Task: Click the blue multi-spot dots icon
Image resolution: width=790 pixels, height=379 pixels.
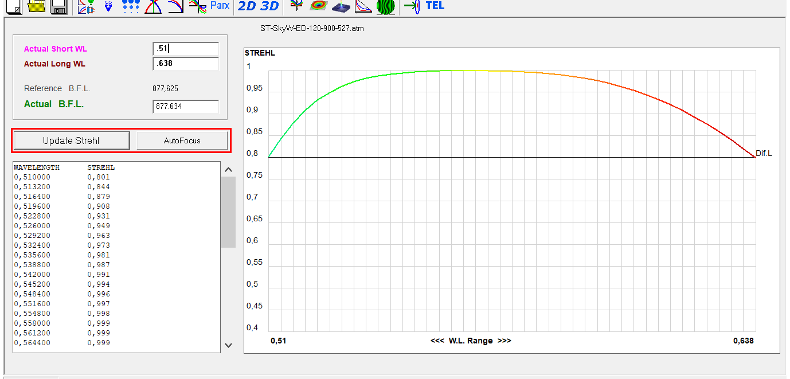Action: (131, 6)
